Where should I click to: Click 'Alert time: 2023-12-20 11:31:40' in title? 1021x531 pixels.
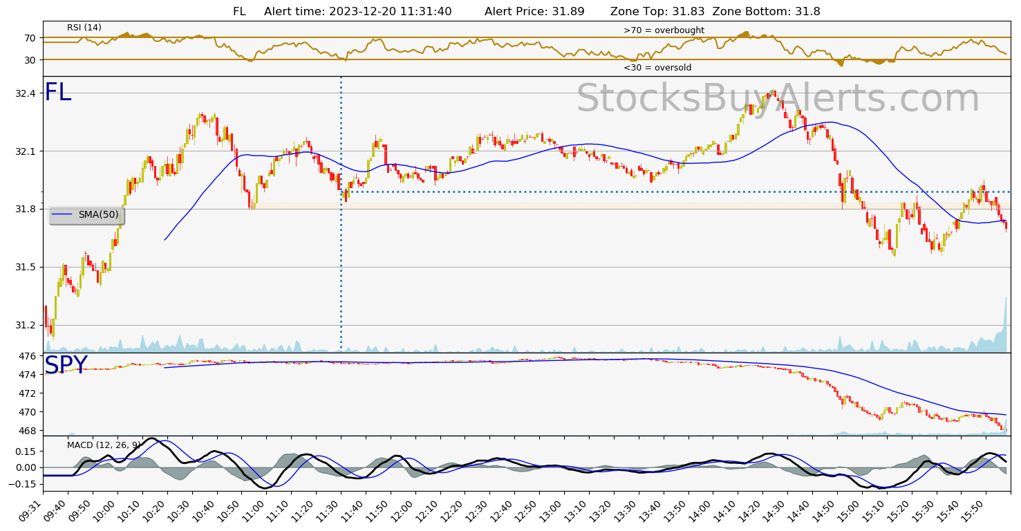[358, 11]
